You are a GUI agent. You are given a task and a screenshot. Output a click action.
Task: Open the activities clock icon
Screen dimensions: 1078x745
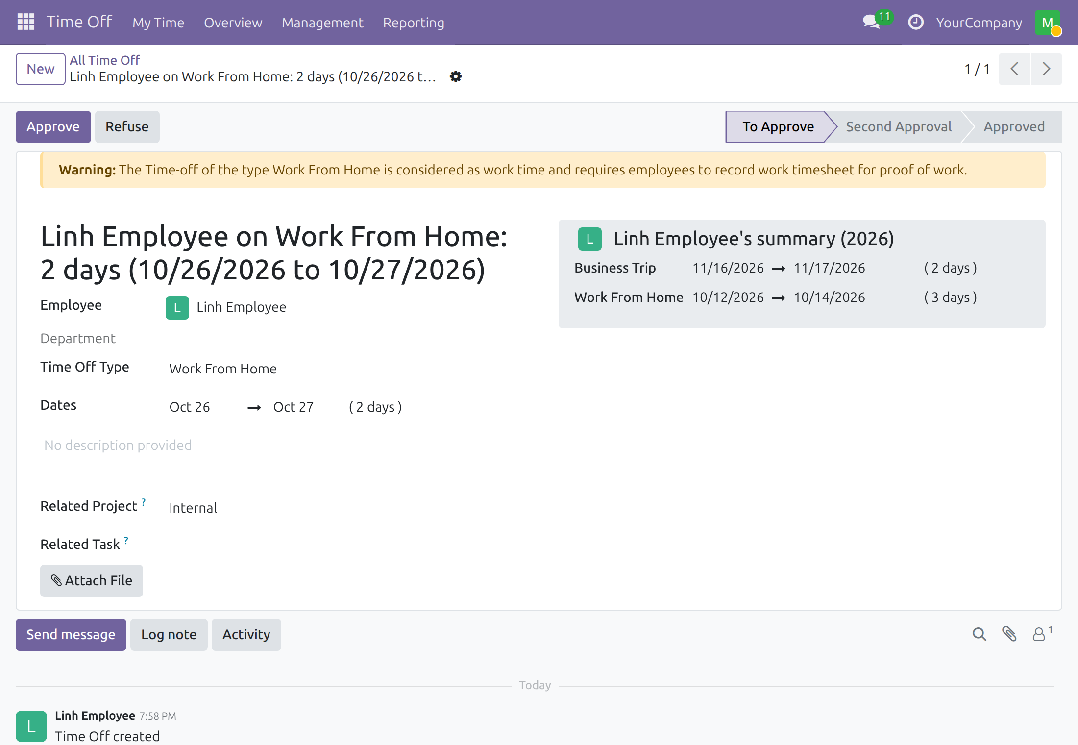pos(915,22)
